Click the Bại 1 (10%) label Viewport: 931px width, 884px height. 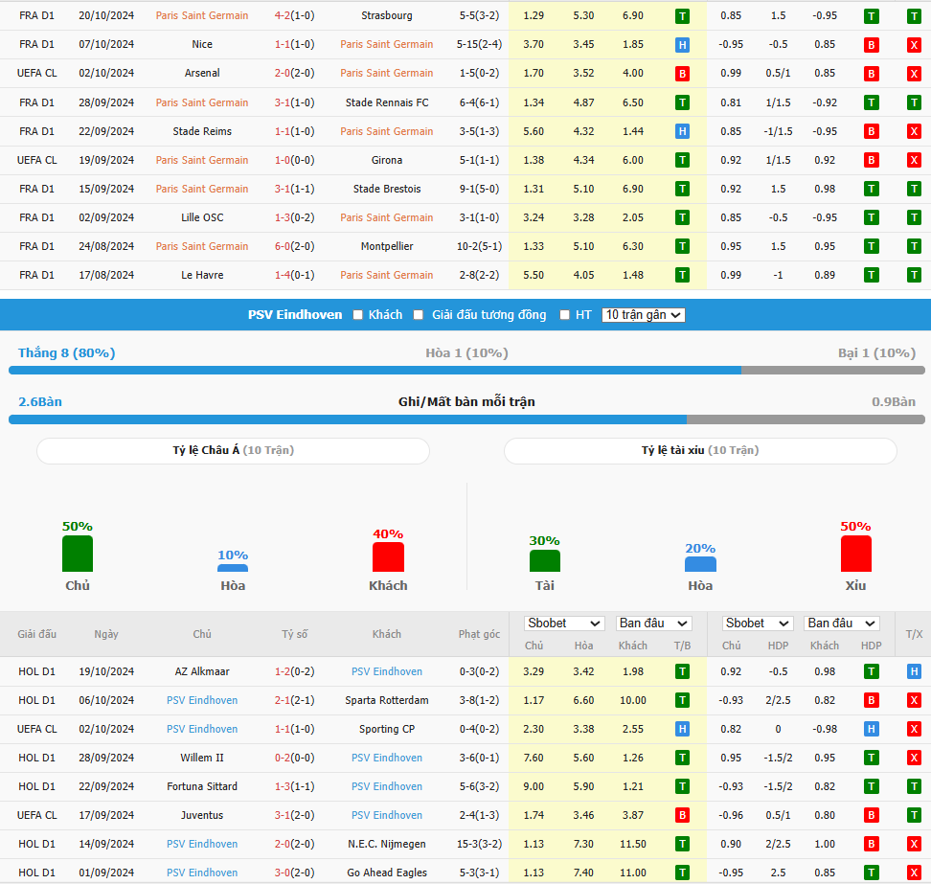pos(877,353)
